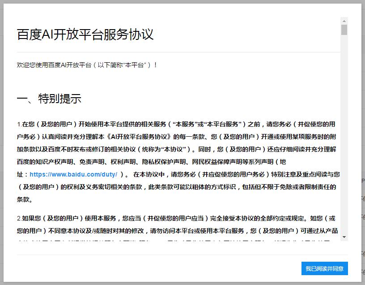Click the line starting 加条款以及百度不时发布

(x=176, y=149)
